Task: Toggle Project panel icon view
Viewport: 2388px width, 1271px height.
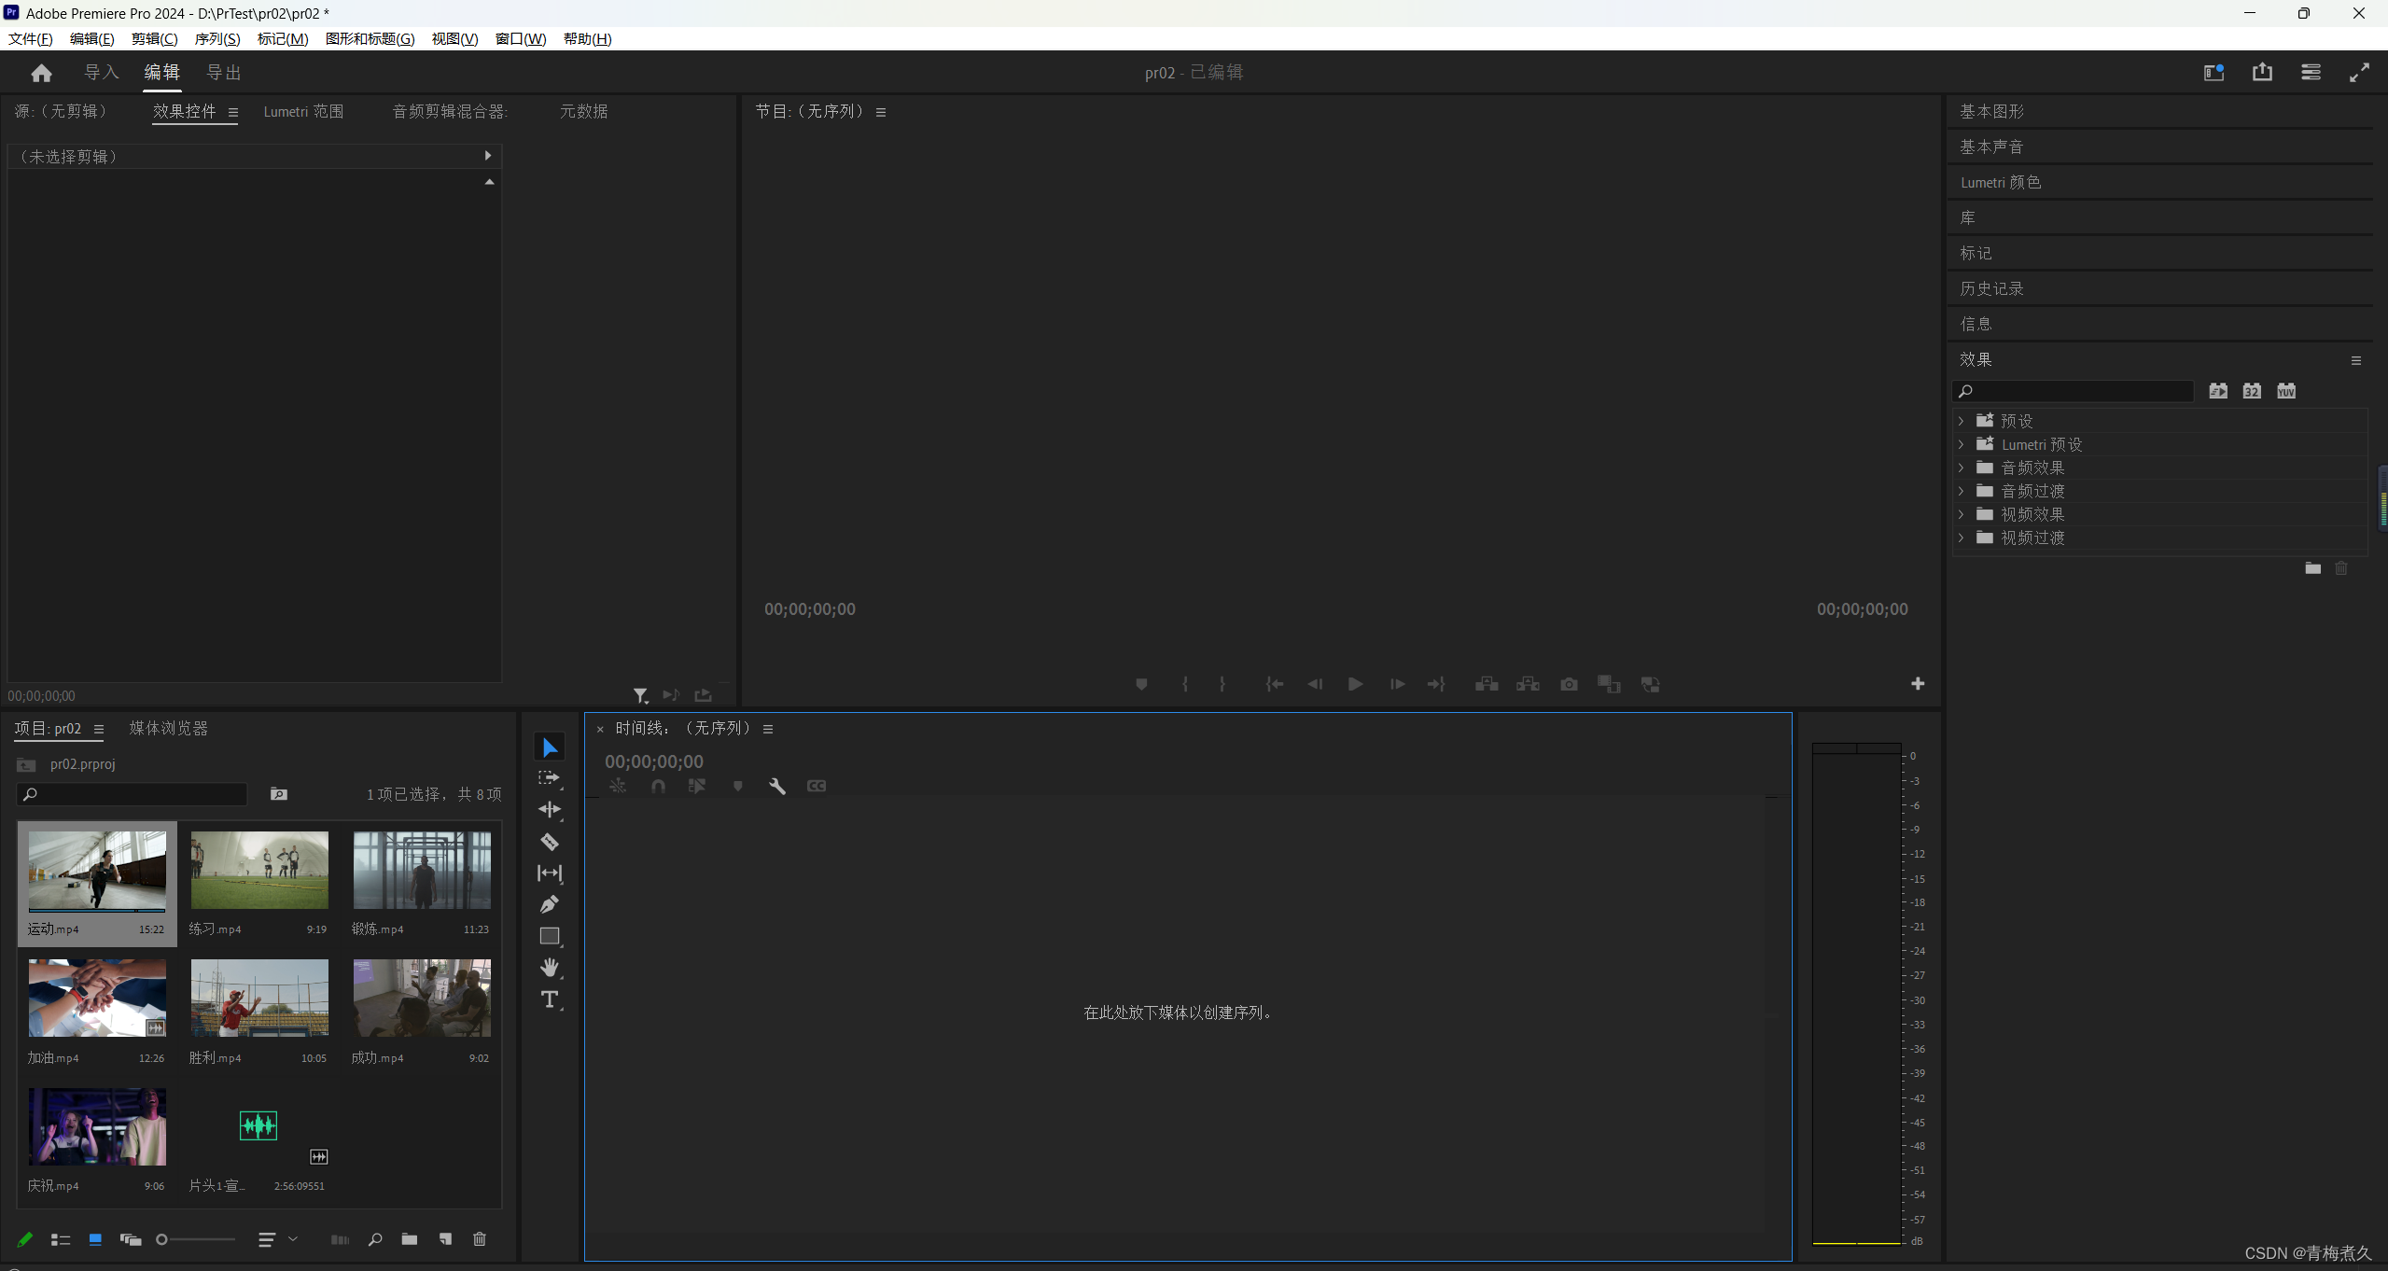Action: tap(95, 1239)
